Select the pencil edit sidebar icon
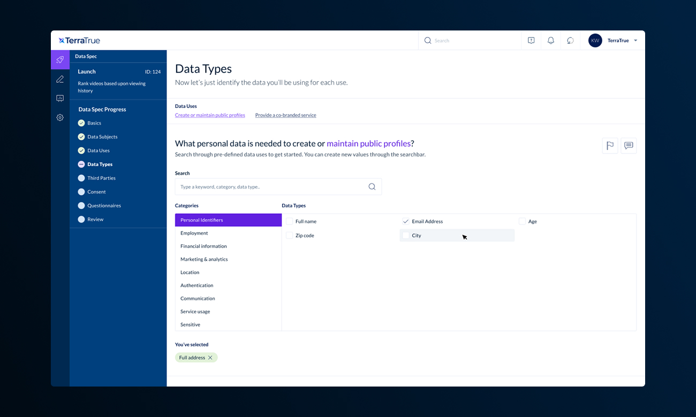The image size is (696, 417). [x=60, y=79]
